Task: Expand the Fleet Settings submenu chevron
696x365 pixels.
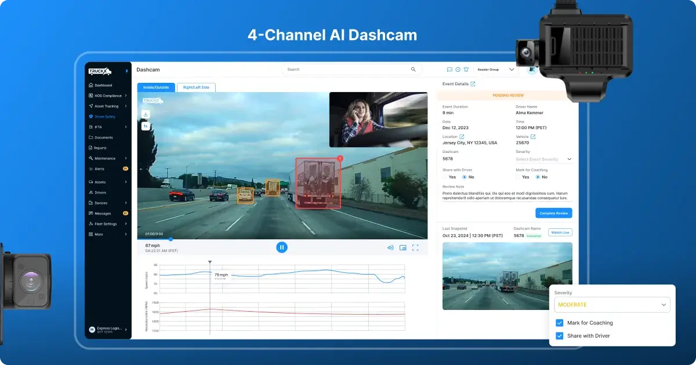Action: 126,224
